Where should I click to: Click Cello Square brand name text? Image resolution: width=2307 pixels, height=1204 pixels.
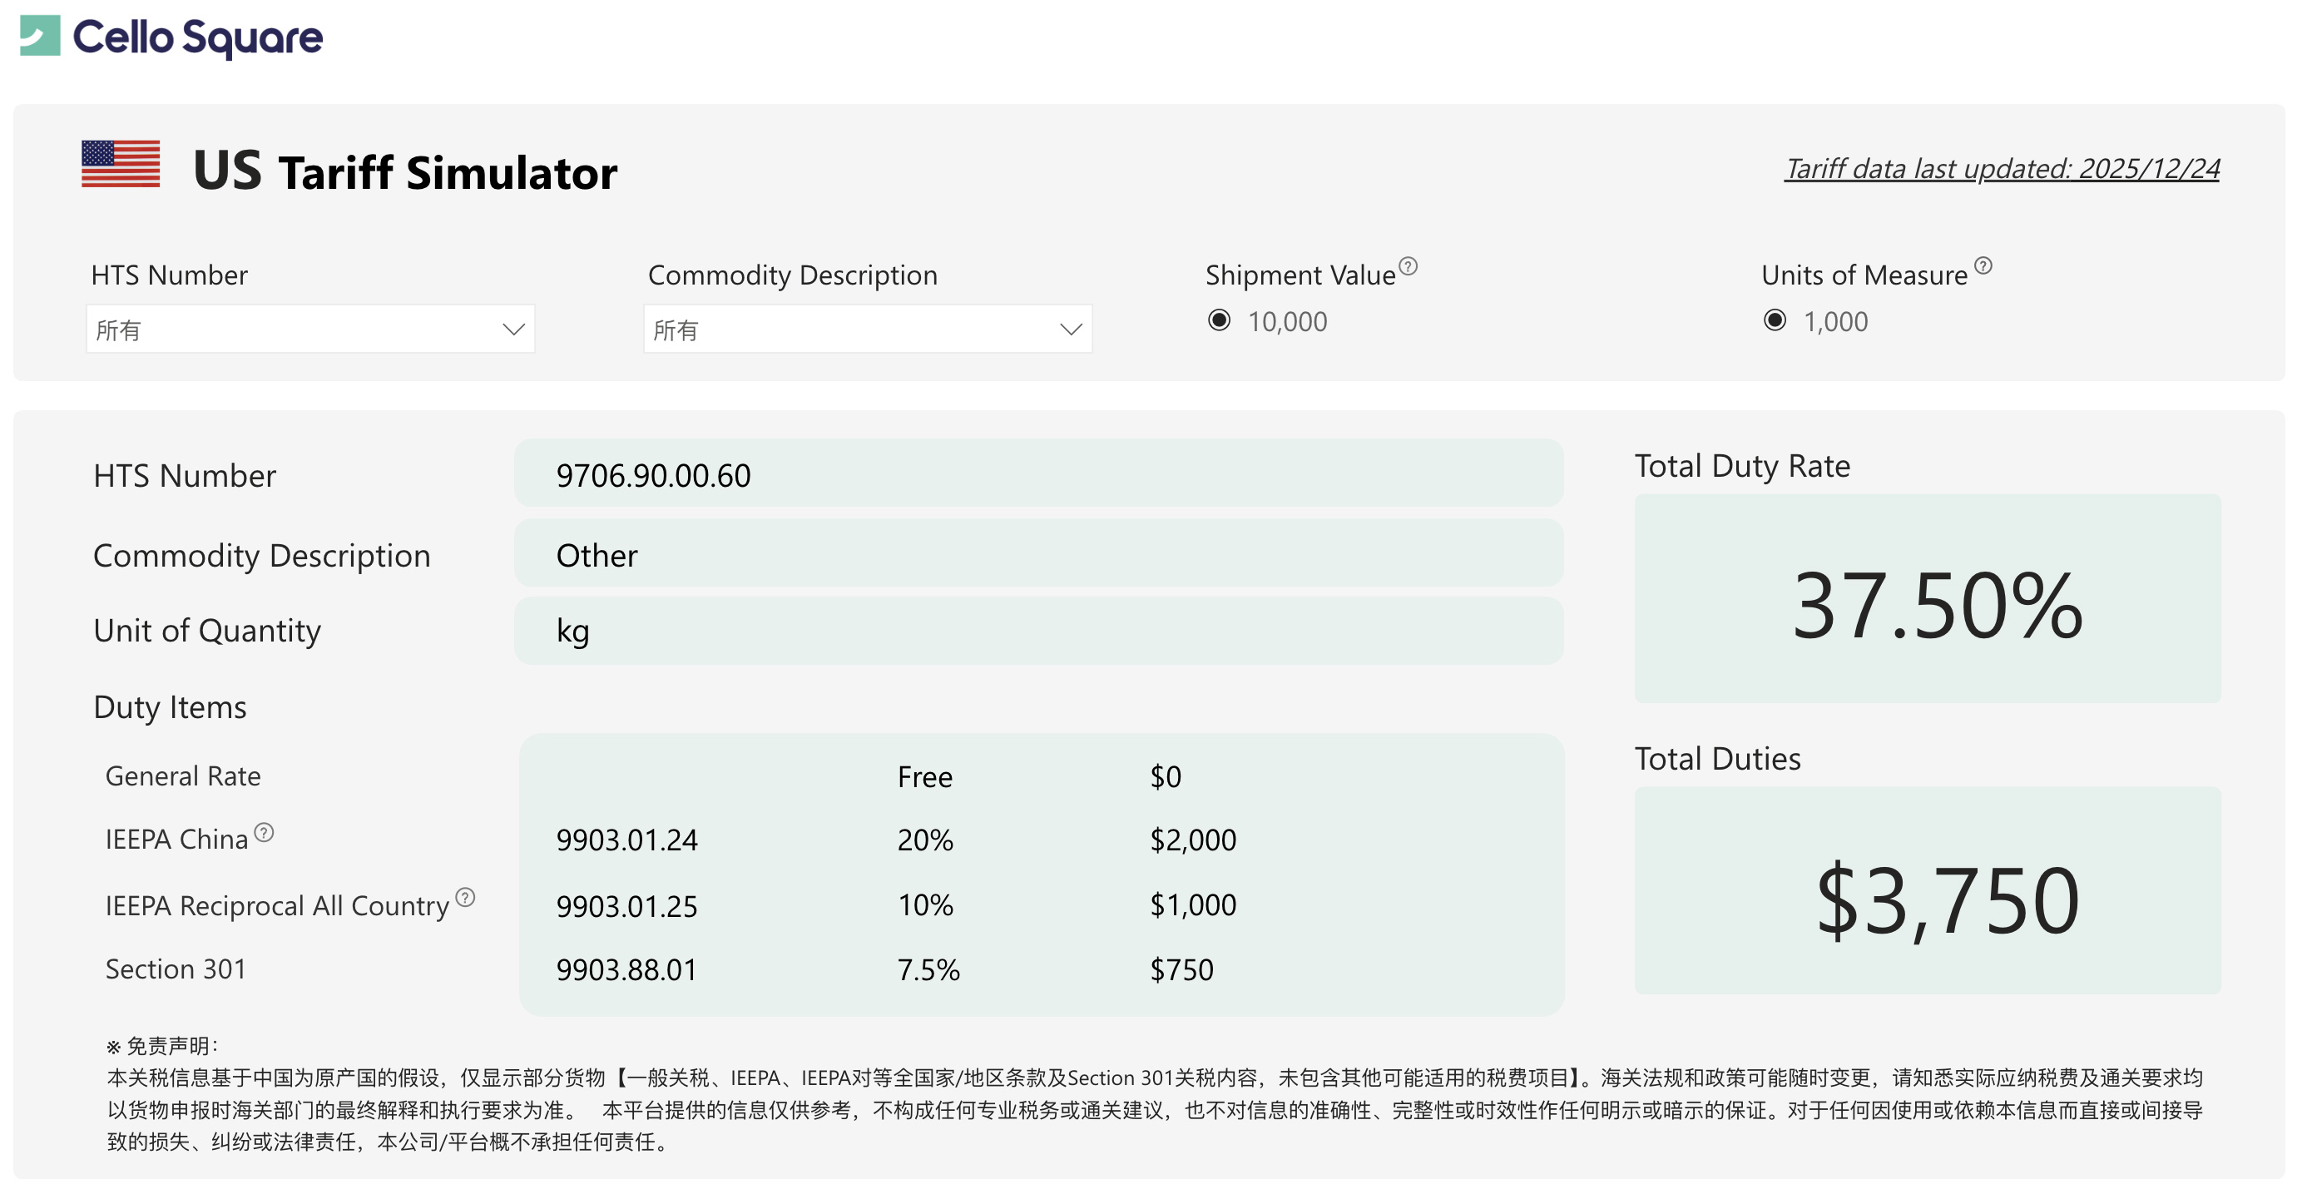point(198,37)
